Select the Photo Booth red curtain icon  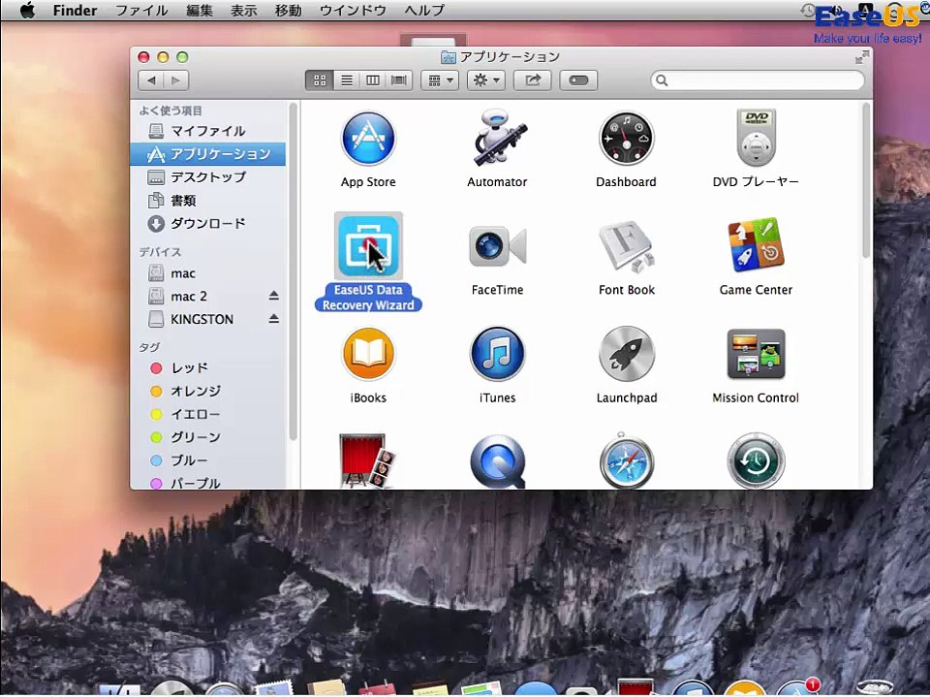point(368,461)
